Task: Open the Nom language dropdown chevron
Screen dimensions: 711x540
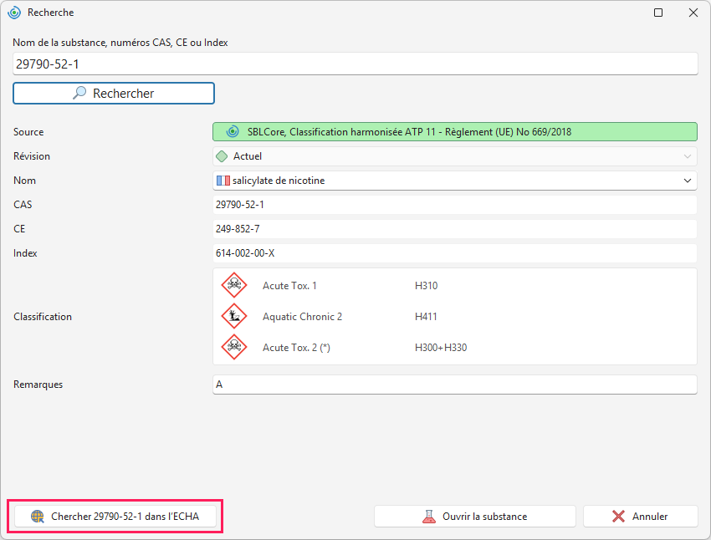Action: 688,181
